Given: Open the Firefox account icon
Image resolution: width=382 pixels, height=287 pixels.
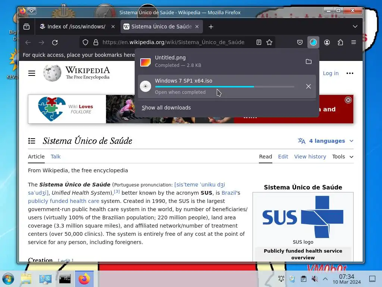Looking at the screenshot, I should [x=327, y=43].
